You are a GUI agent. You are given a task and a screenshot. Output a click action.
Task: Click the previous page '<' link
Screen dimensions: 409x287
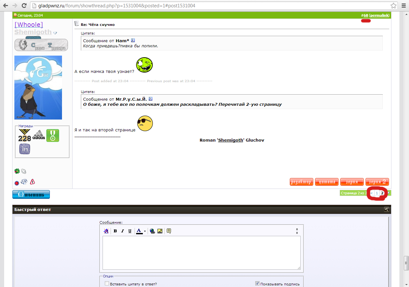(372, 193)
